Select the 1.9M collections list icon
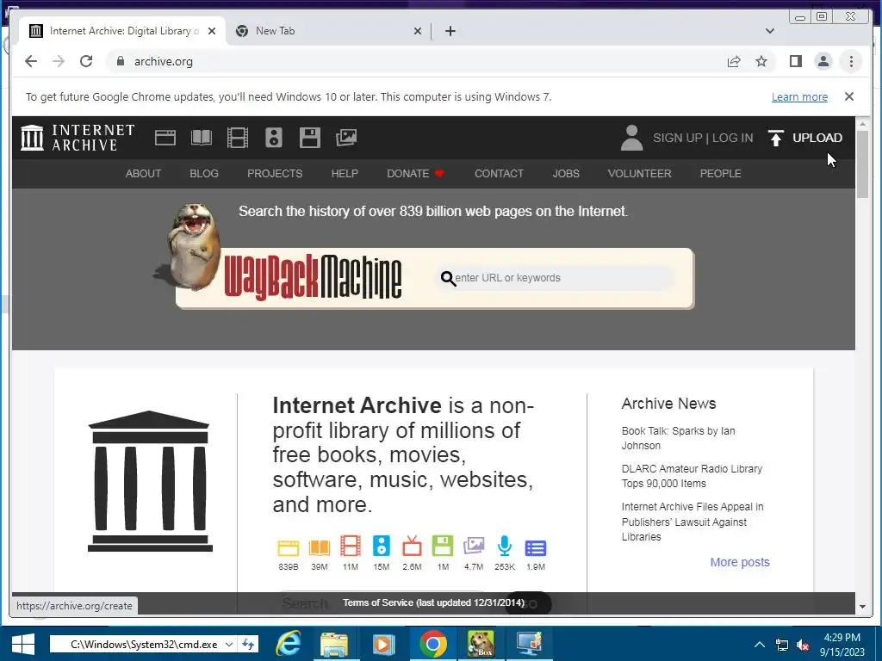Screen dimensions: 882x661 (536, 548)
